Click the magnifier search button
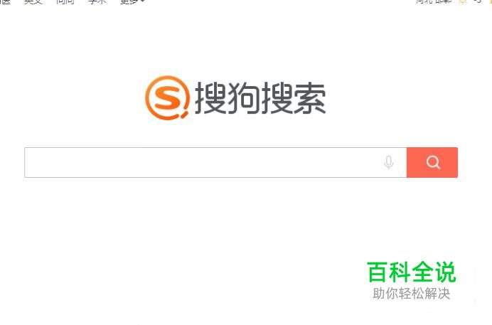 [x=432, y=162]
